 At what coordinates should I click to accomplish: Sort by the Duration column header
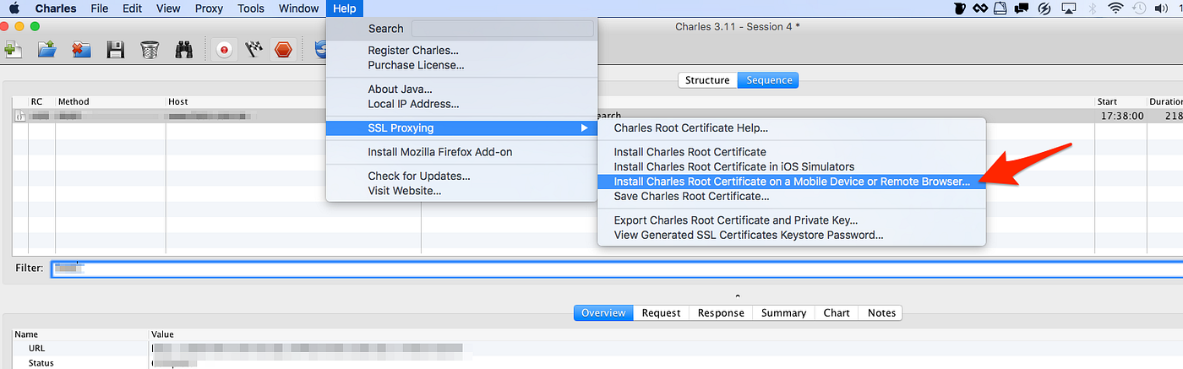point(1164,102)
